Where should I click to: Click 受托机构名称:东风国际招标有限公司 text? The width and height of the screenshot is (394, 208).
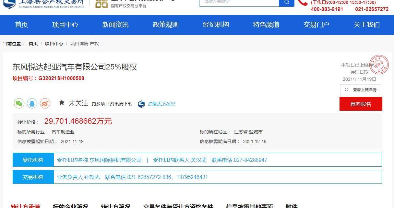click(x=99, y=160)
